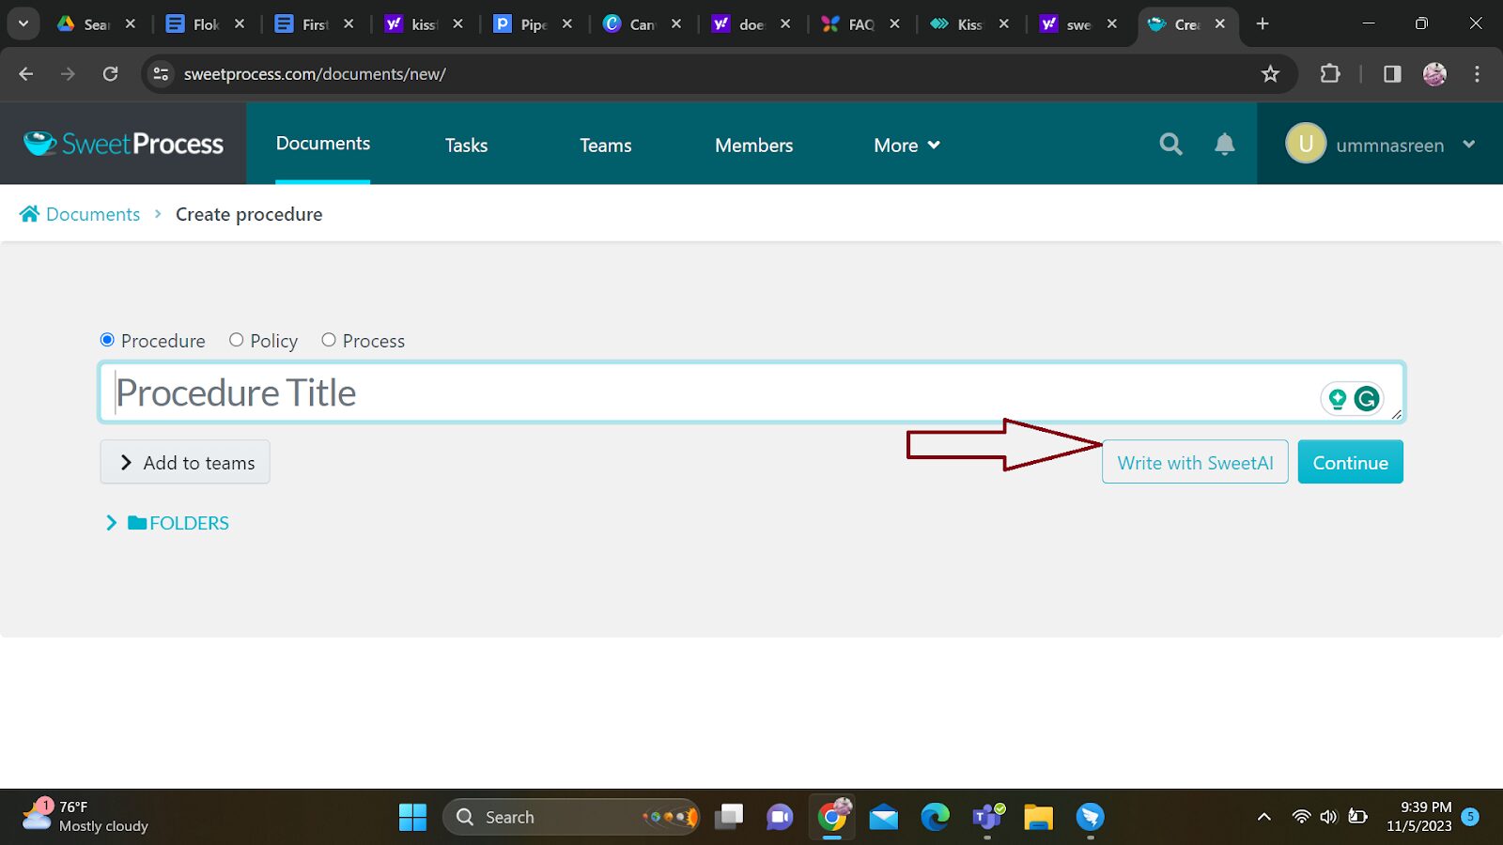Bookmark this page with the star icon
1503x845 pixels.
[x=1270, y=74]
